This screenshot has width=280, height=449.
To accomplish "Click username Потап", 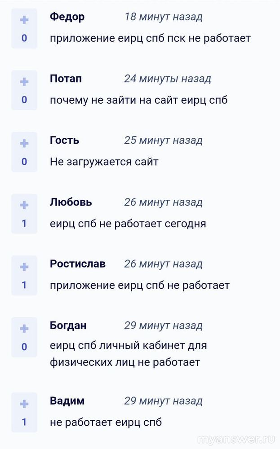I will click(x=66, y=79).
